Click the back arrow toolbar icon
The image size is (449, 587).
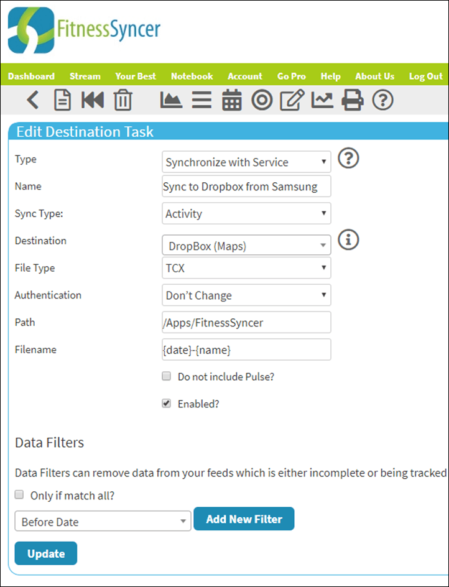point(33,100)
